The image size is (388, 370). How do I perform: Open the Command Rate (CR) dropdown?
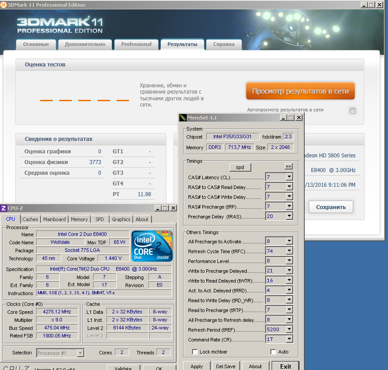(x=289, y=339)
